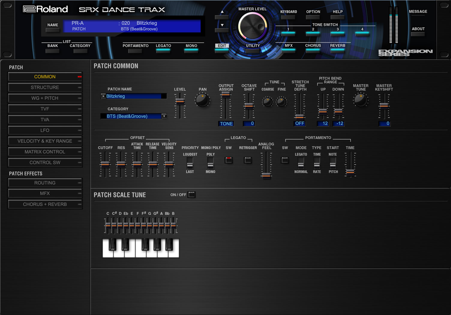Click the Pan knob
This screenshot has width=451, height=315.
click(202, 100)
